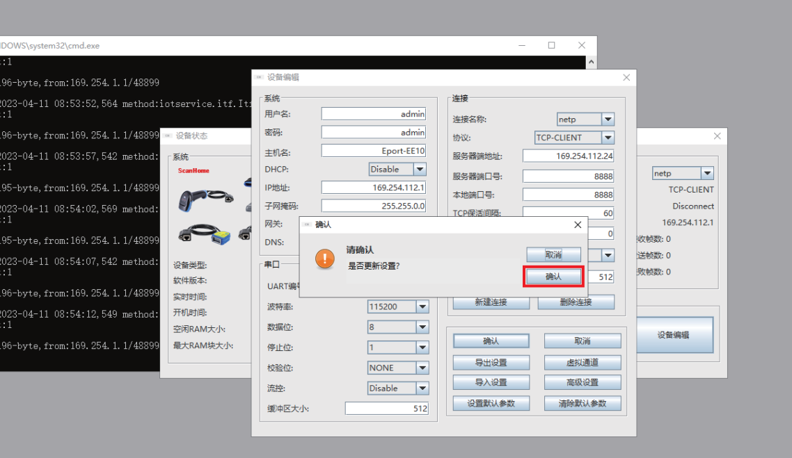Viewport: 792px width, 458px height.
Task: Click the 是否更新设置? message text
Action: coord(374,265)
